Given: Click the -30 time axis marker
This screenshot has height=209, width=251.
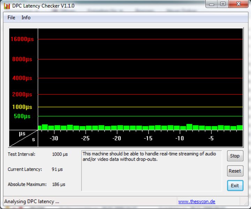Looking at the screenshot, I should (x=54, y=138).
